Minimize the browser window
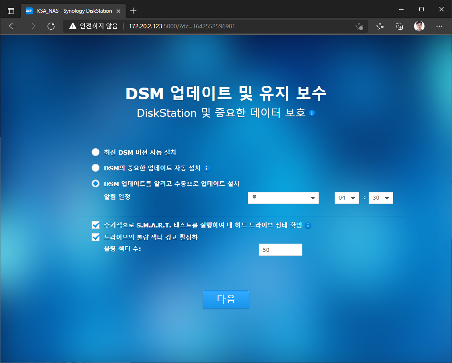This screenshot has height=363, width=452. [401, 10]
